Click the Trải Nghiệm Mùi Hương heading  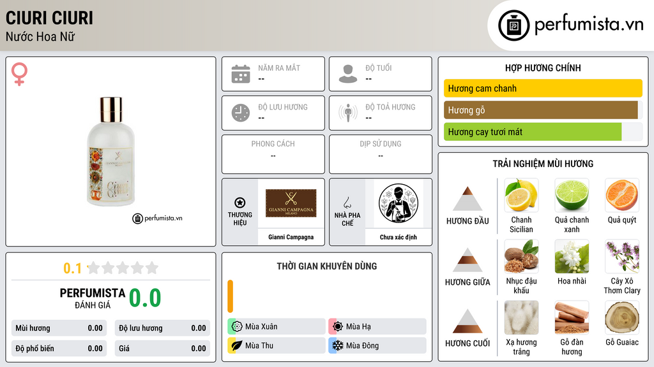pos(543,164)
